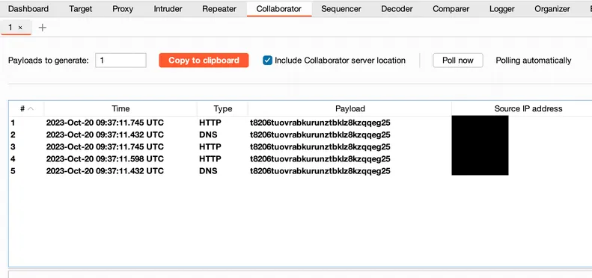Open the Organizer tab
Screen dimensions: 592x278
[x=552, y=9]
